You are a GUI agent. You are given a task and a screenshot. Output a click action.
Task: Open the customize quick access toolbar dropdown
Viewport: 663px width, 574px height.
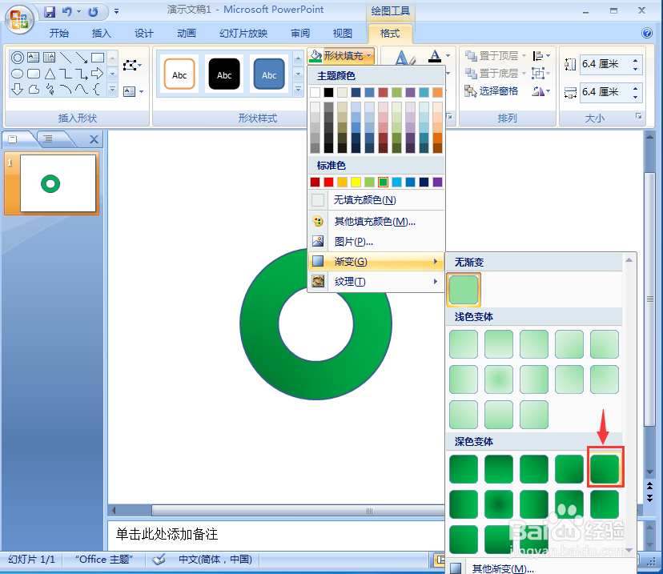tap(116, 11)
